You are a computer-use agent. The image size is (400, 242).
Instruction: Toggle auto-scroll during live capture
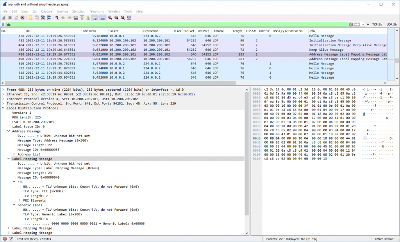95,18
